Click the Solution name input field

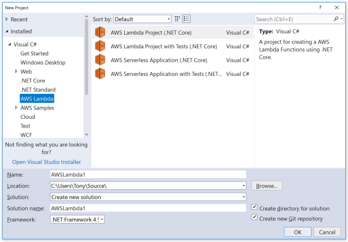coord(148,208)
